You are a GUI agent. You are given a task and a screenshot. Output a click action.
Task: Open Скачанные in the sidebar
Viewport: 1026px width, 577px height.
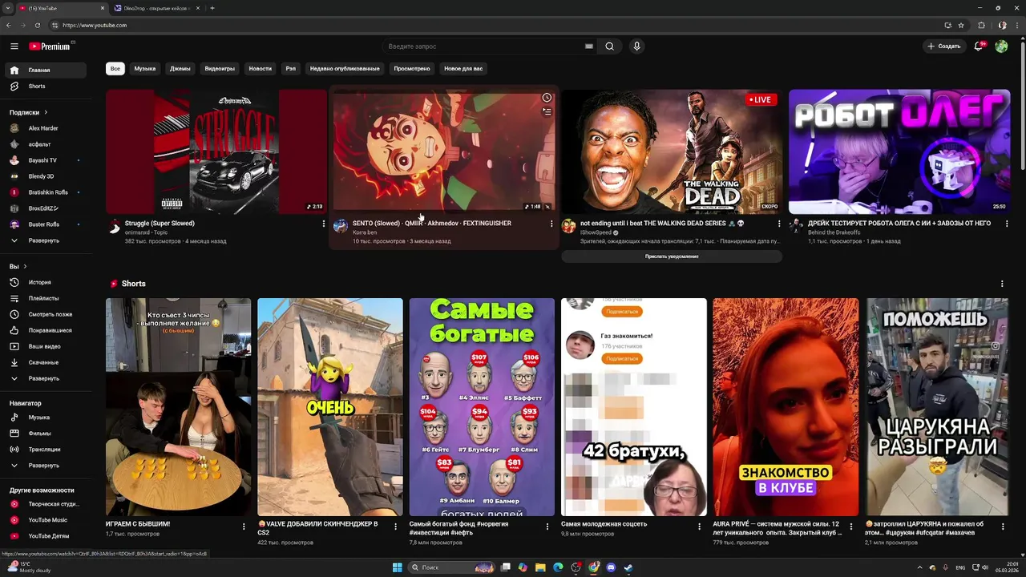[45, 362]
